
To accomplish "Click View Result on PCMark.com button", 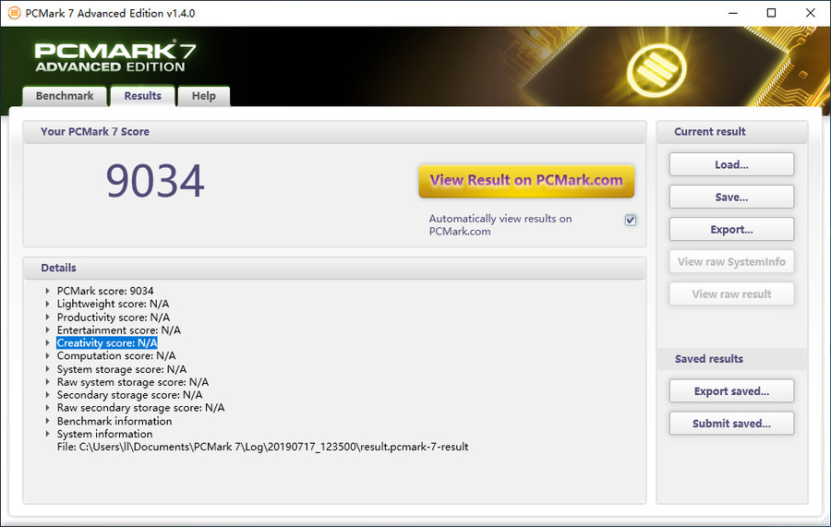I will [x=526, y=181].
